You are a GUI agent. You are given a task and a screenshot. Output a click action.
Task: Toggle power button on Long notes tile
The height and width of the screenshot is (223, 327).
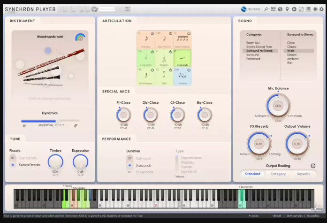[x=152, y=52]
